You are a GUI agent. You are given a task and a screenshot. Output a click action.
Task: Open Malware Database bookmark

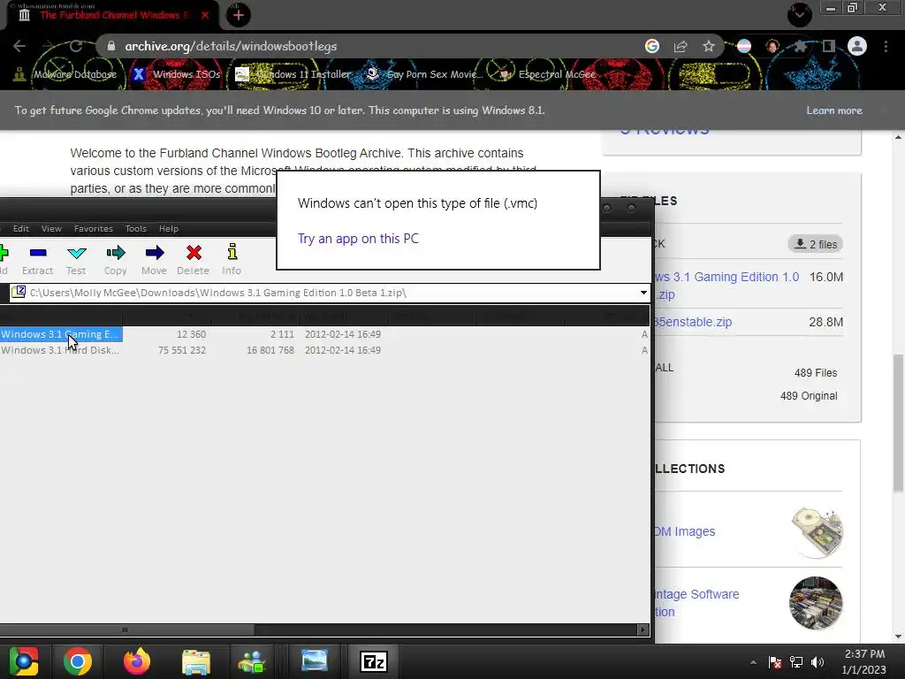(65, 74)
